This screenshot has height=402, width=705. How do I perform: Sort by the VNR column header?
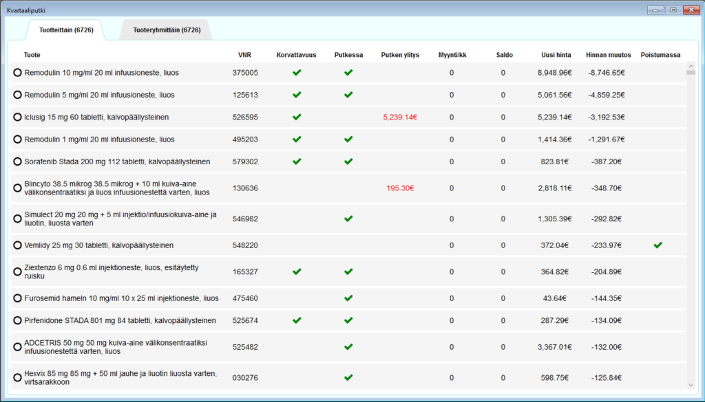pos(244,55)
